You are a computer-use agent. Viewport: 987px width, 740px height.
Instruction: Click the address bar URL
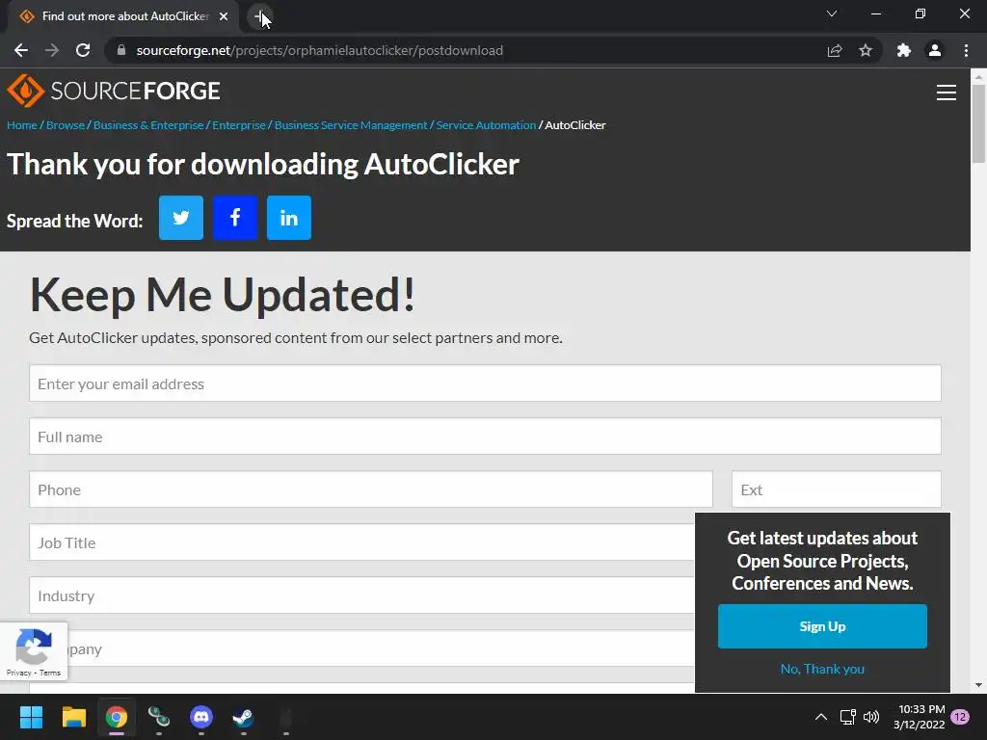320,50
